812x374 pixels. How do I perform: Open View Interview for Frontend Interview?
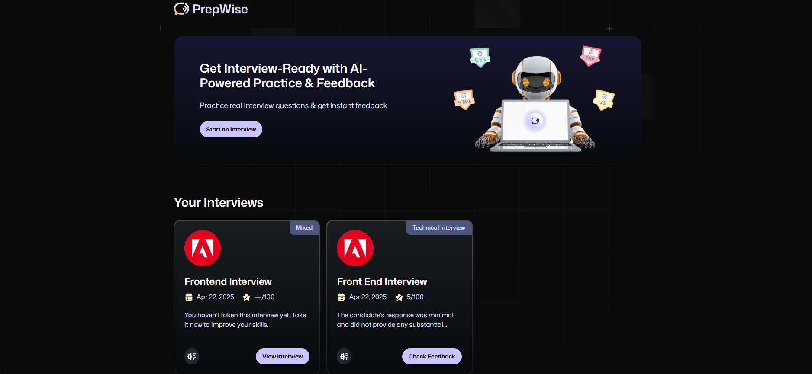(283, 356)
